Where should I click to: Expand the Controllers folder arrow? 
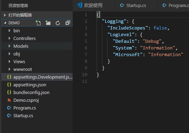coord(10,38)
